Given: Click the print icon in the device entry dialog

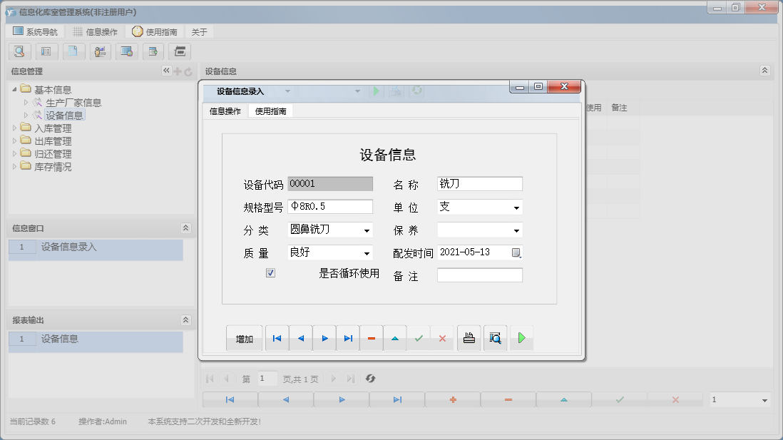Looking at the screenshot, I should point(469,338).
